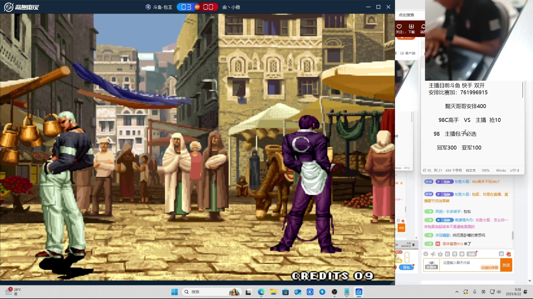Viewport: 533px width, 299px height.
Task: Click chat message 98c高手不玩98c?
Action: coord(486,182)
